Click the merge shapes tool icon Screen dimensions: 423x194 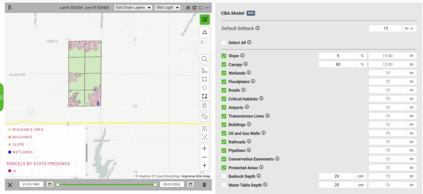tap(204, 117)
